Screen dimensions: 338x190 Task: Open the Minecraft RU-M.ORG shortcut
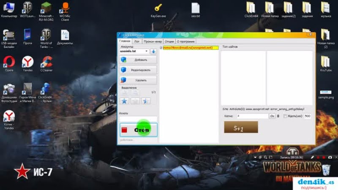(x=46, y=11)
